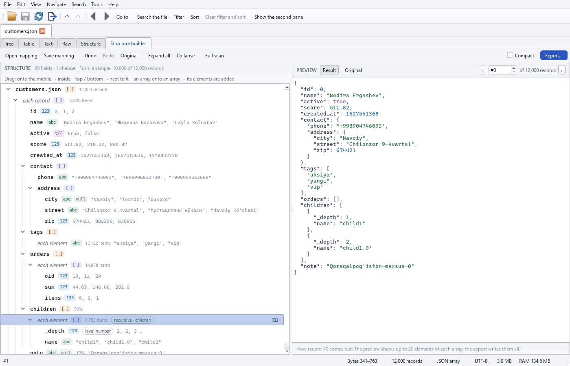Collapse the contact node
Image resolution: width=570 pixels, height=366 pixels.
pos(23,166)
